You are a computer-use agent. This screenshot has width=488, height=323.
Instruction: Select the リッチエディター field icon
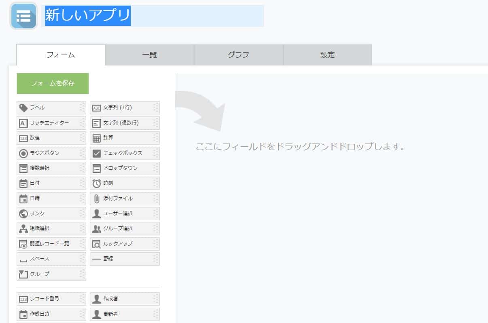pos(23,123)
